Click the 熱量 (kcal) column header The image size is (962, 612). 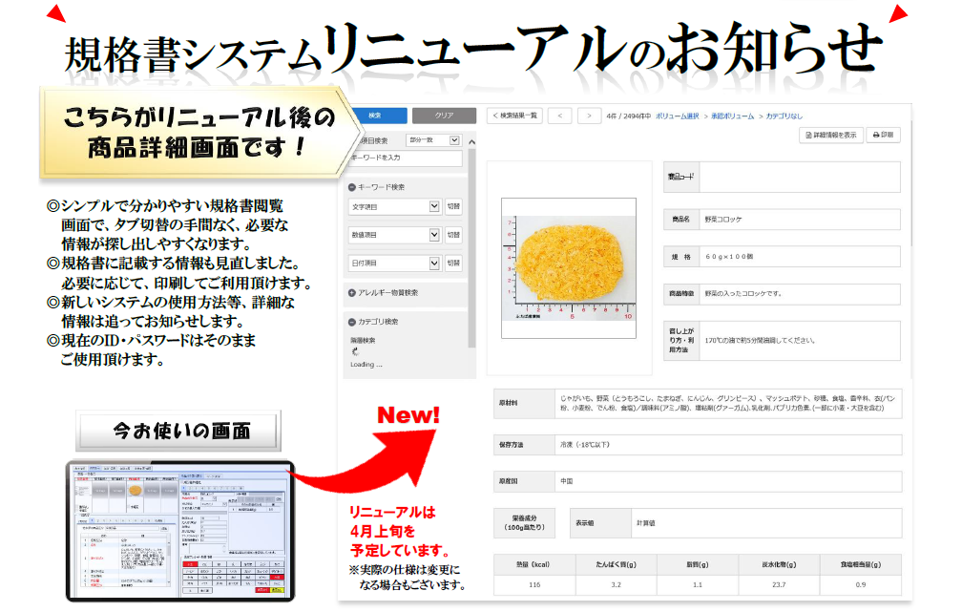(x=534, y=564)
